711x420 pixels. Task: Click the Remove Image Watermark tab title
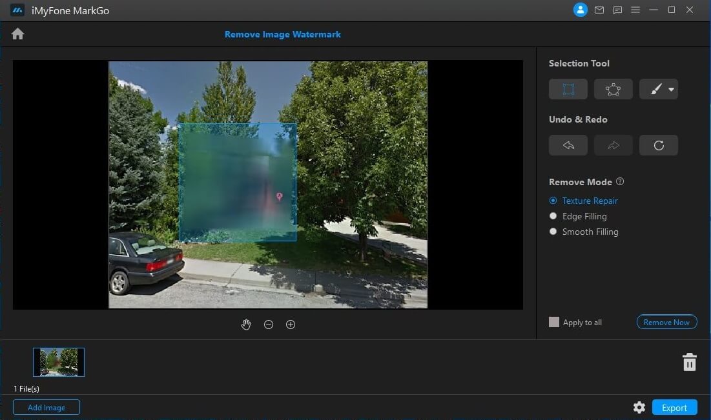click(283, 34)
